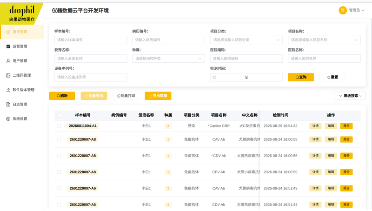Click the 导出数据 button
Viewport: 372px width, 211px height.
point(158,96)
